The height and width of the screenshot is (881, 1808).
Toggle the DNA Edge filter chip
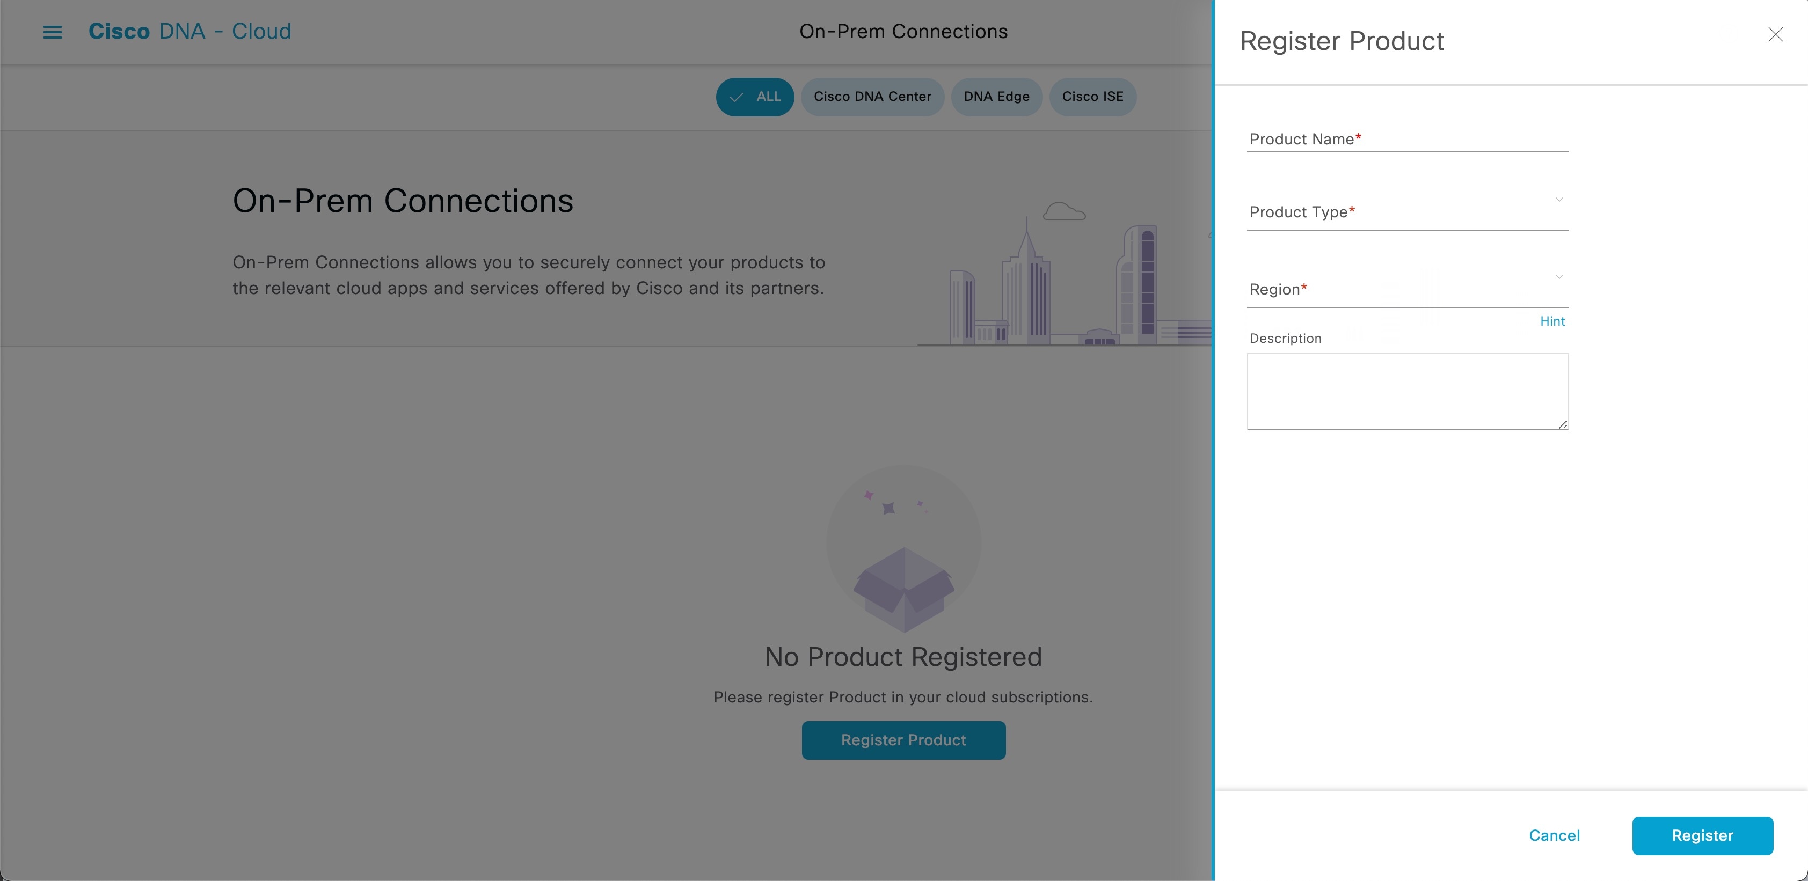point(996,97)
